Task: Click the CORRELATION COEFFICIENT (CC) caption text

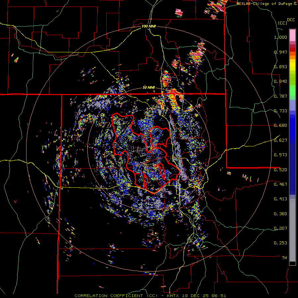Action: (116, 296)
